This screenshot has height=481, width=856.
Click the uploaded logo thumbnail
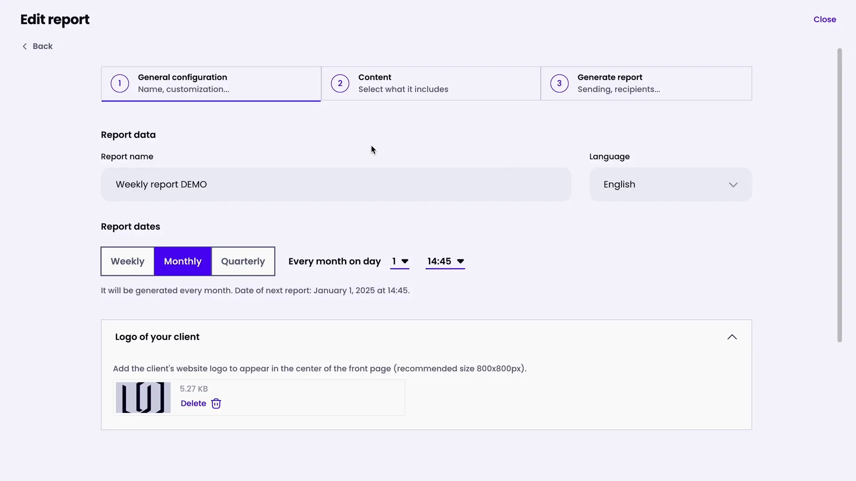[x=143, y=398]
